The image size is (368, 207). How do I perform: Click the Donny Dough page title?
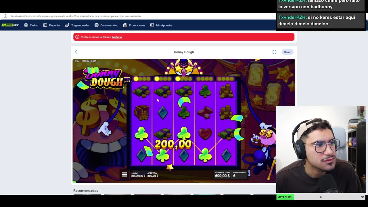184,52
